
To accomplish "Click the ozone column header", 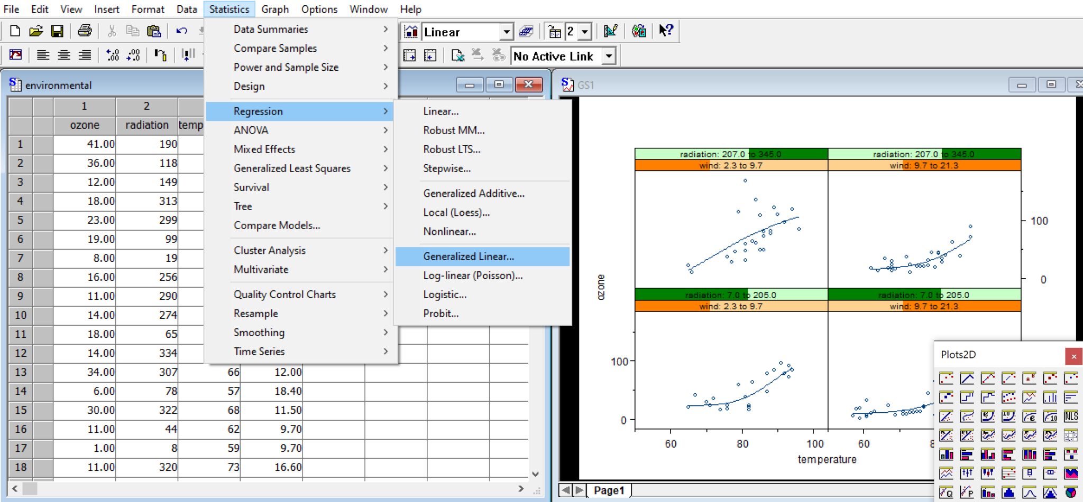I will point(85,125).
